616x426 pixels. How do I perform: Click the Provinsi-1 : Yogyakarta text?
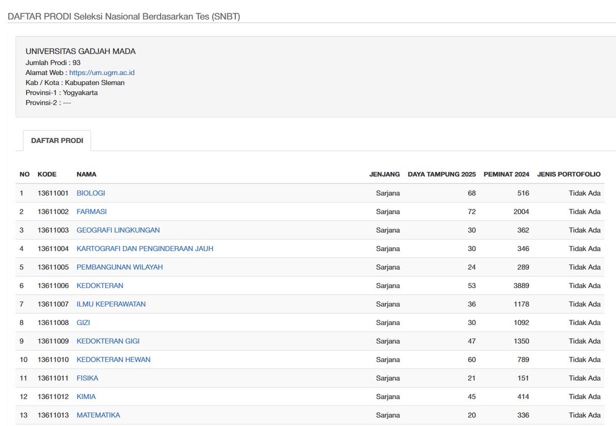coord(62,93)
